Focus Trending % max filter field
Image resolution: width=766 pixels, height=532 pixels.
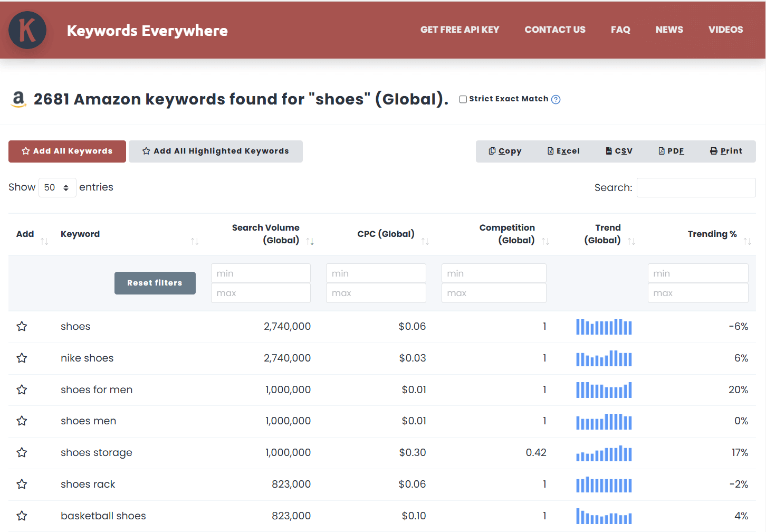(x=698, y=293)
